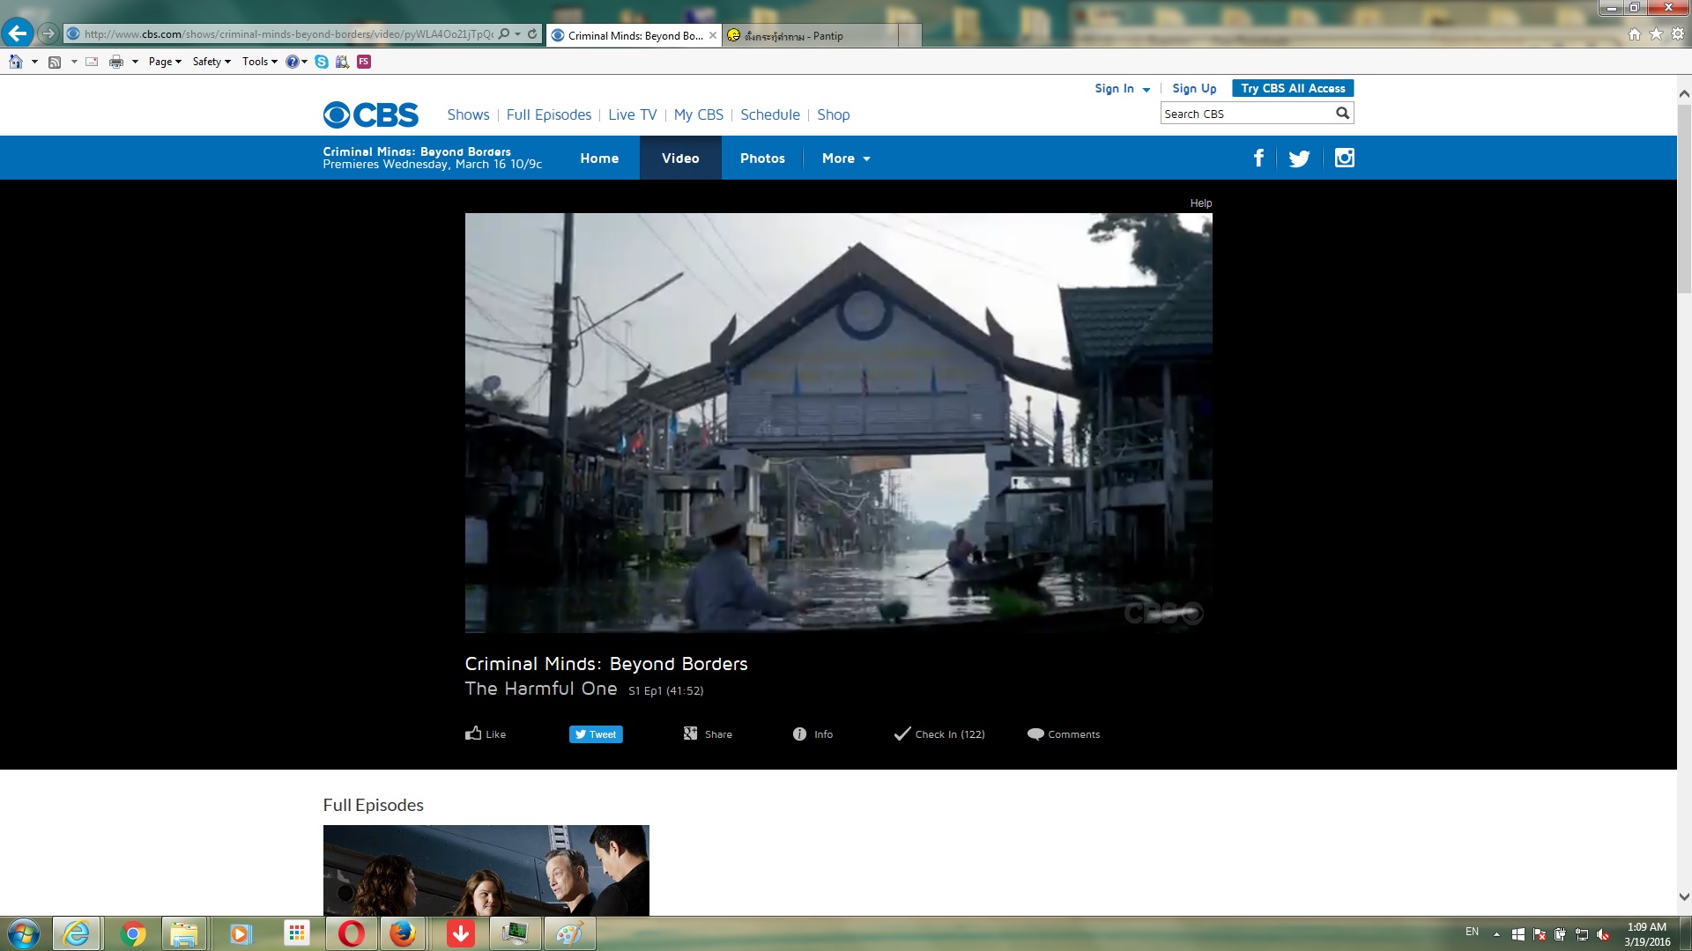The height and width of the screenshot is (951, 1692).
Task: Click the RSS feeds icon in command bar
Action: click(55, 62)
